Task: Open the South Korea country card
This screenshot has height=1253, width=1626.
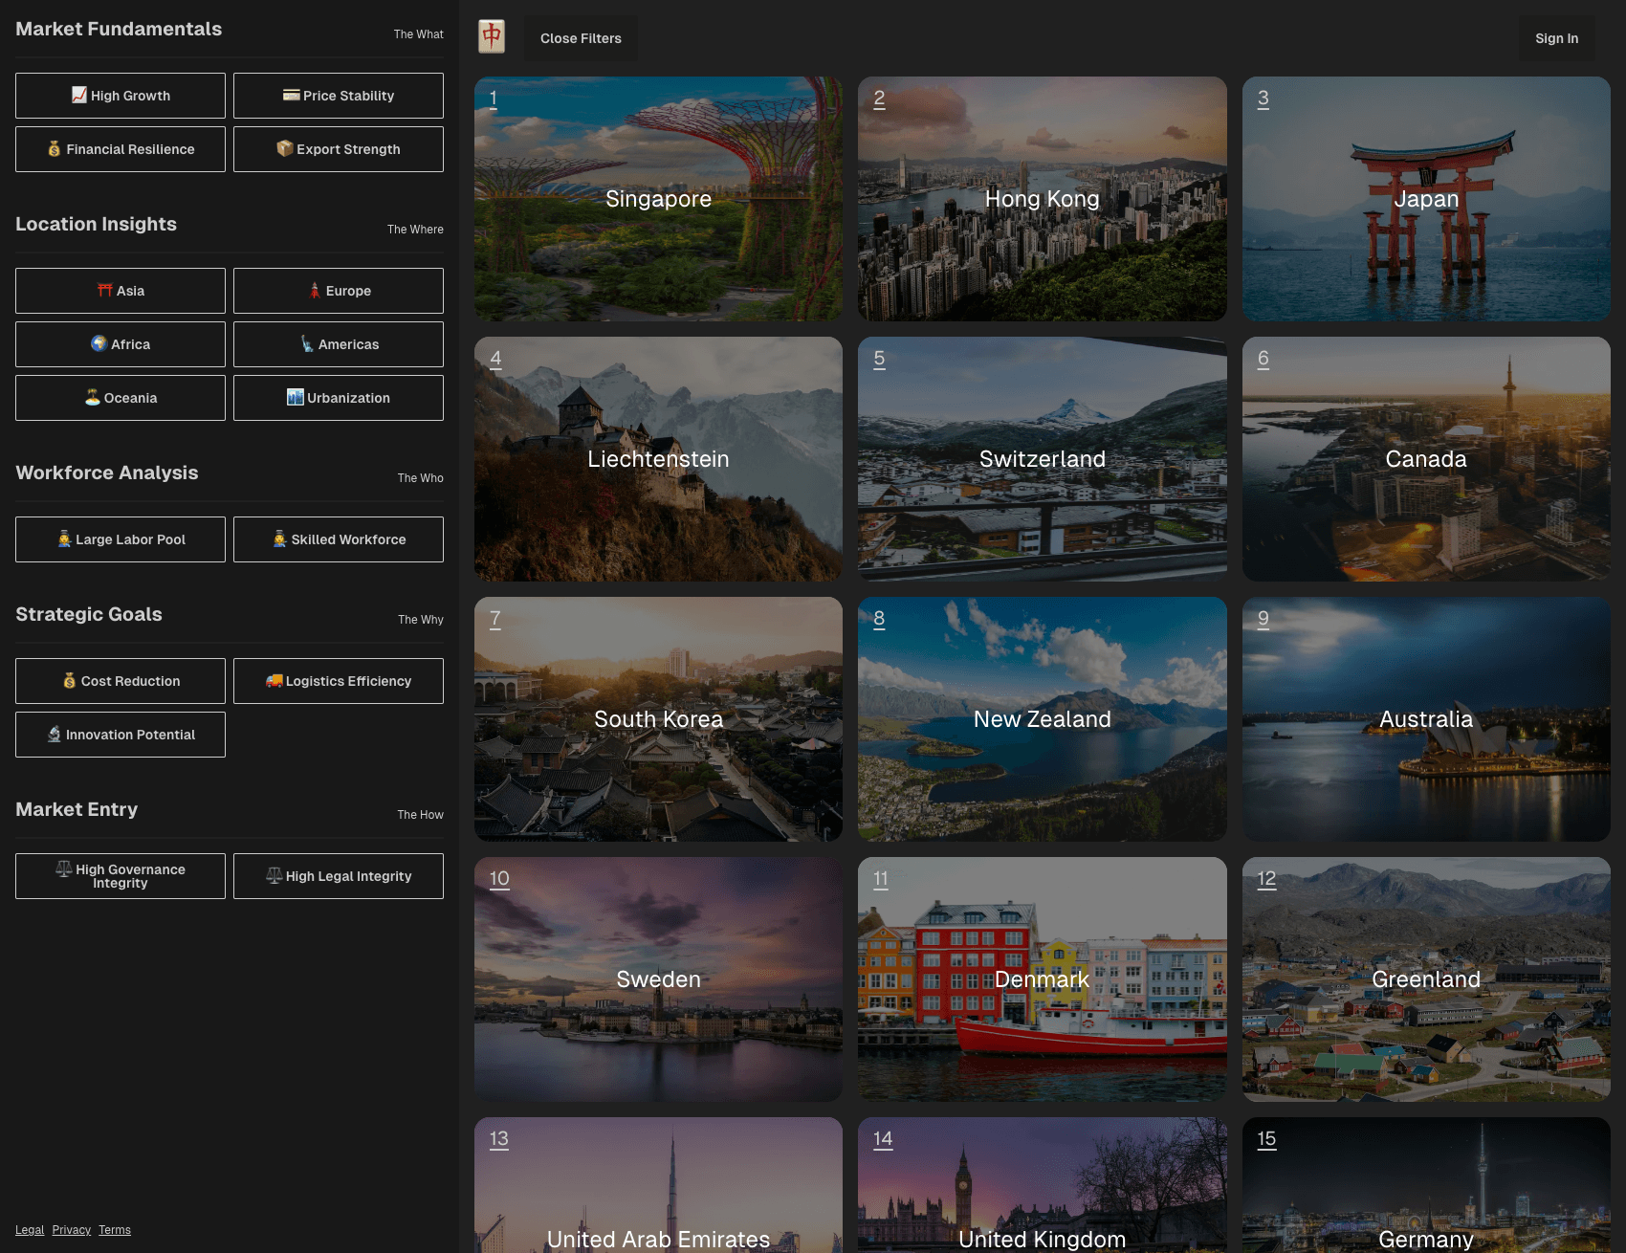Action: click(x=658, y=719)
